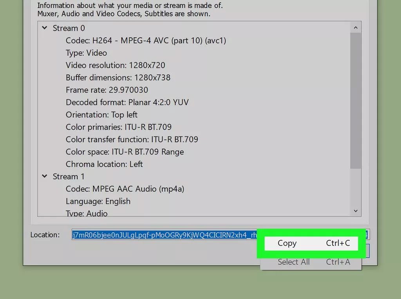The image size is (401, 299).
Task: Select the Orientation: Top left row
Action: click(101, 115)
